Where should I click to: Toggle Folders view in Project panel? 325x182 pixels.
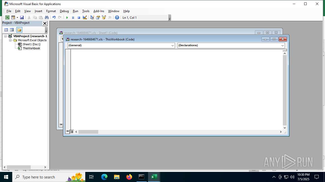tap(19, 30)
